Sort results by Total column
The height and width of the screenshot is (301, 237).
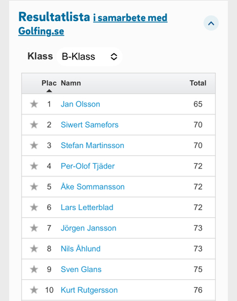click(x=198, y=83)
